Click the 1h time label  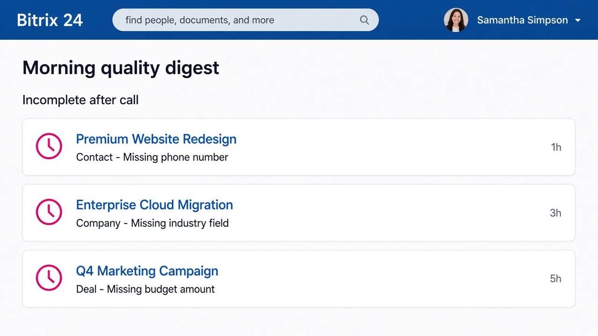(556, 147)
